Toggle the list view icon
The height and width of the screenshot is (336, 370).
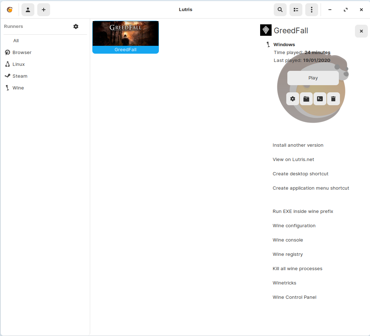pos(296,10)
